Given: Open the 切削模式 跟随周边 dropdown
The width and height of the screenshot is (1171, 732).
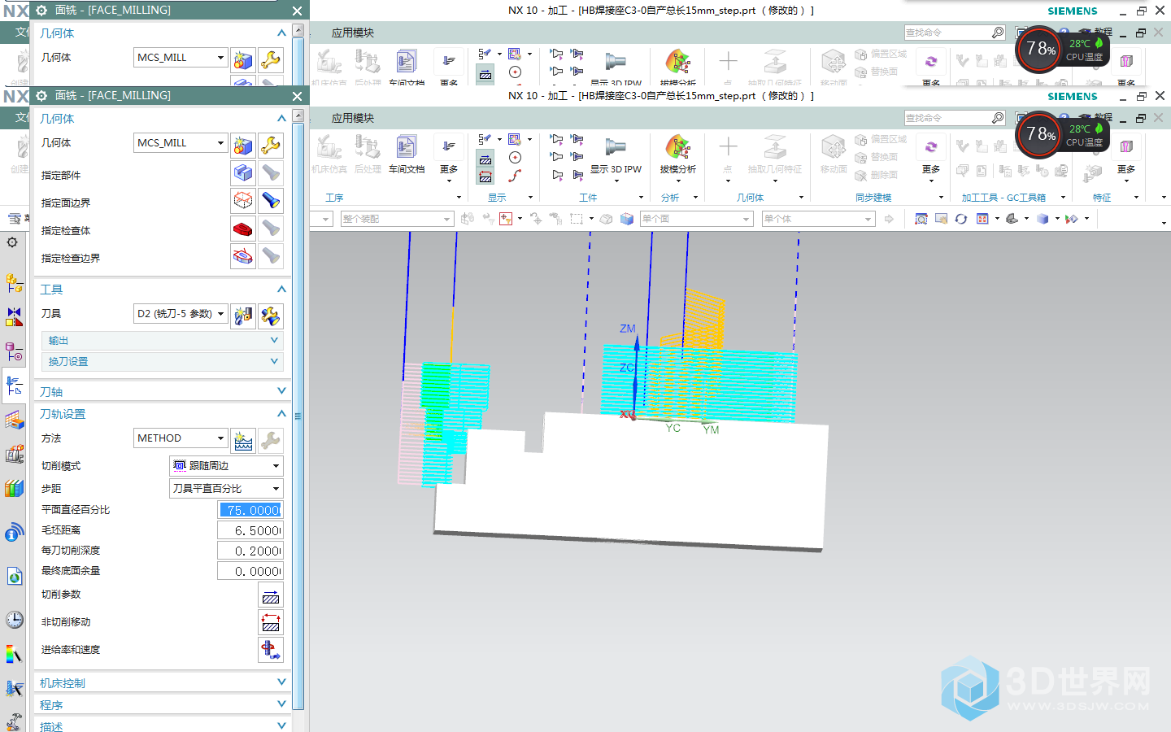Looking at the screenshot, I should (226, 466).
